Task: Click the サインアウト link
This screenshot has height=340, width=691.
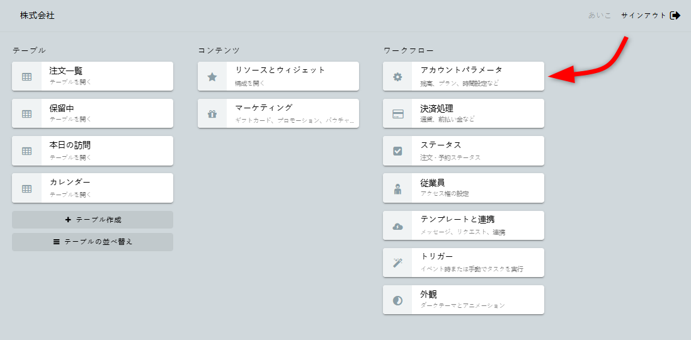Action: tap(643, 15)
